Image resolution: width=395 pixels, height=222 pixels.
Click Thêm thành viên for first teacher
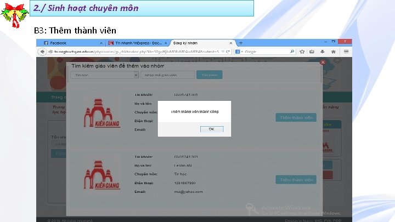[x=296, y=117]
